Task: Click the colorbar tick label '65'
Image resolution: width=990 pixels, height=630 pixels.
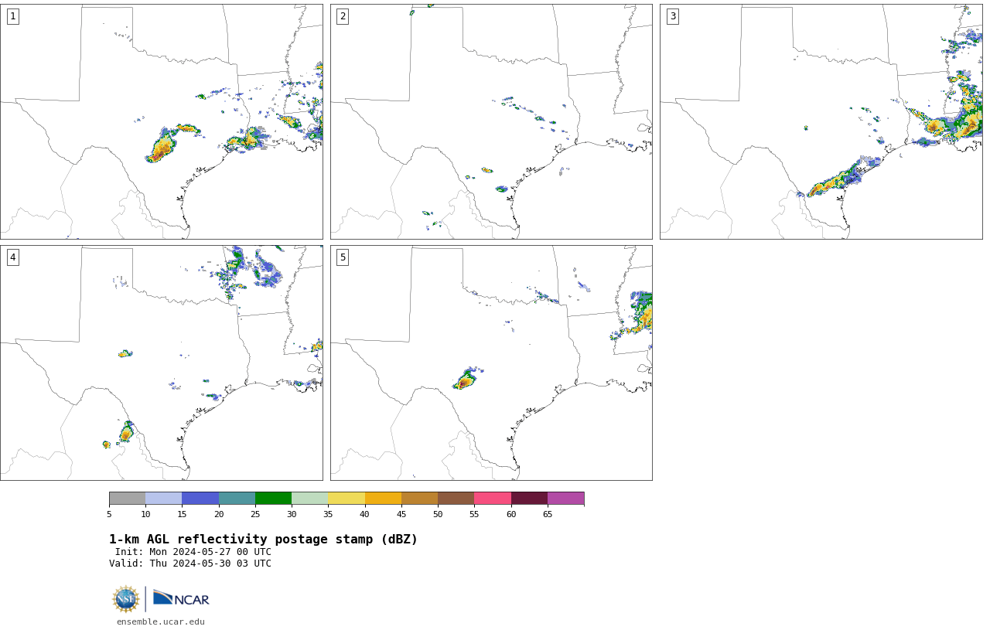Action: [x=548, y=514]
